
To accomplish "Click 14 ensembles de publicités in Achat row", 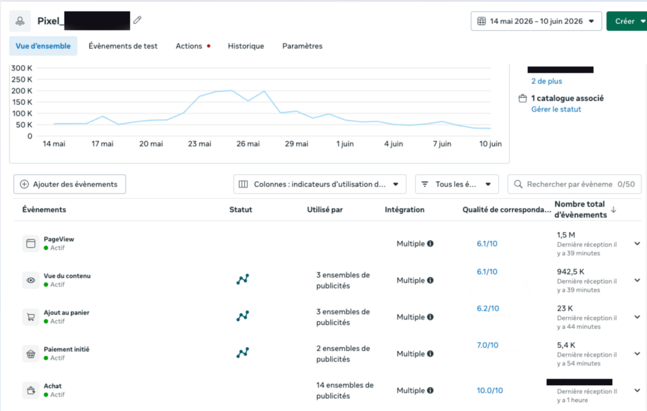I will coord(345,390).
